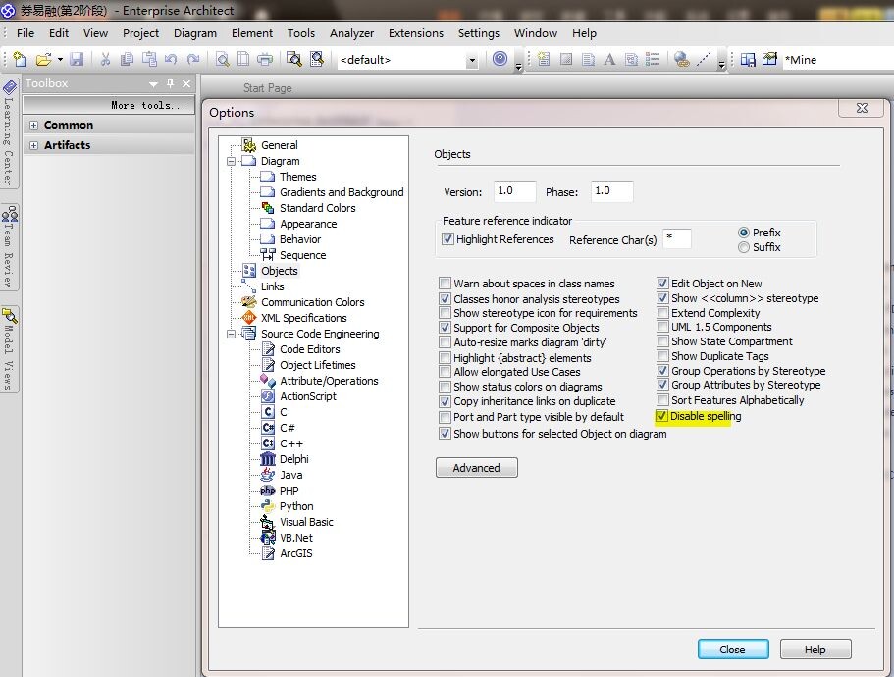Select Standard Colors in options tree

317,208
